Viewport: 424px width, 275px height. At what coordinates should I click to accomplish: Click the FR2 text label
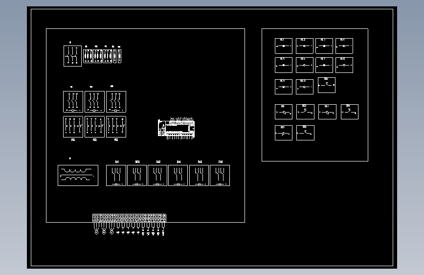click(x=95, y=139)
